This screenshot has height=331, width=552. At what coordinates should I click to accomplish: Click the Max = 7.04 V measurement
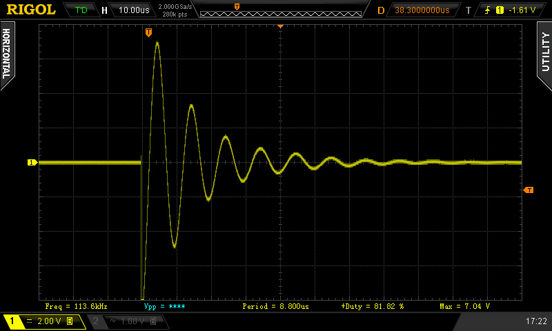[464, 306]
